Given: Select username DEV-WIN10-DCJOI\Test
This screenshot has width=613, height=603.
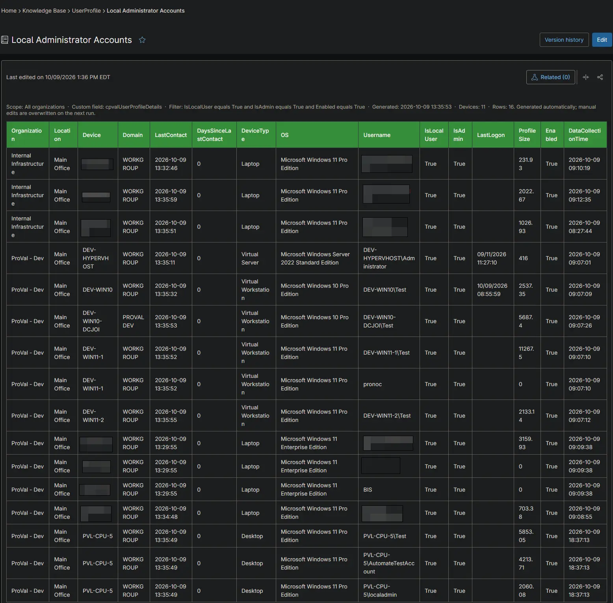Looking at the screenshot, I should coord(389,321).
